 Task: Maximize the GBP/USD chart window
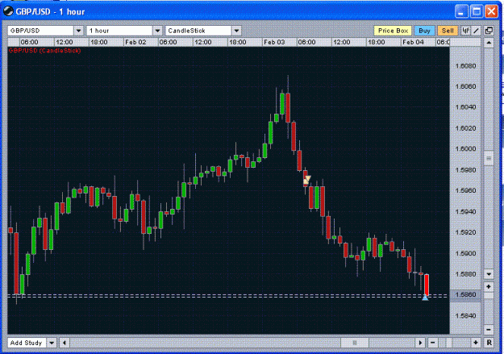click(477, 12)
